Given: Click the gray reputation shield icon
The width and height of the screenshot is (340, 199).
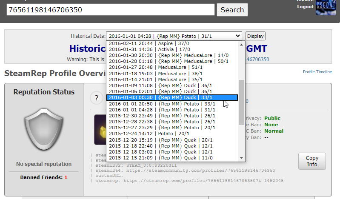Looking at the screenshot, I should click(44, 129).
